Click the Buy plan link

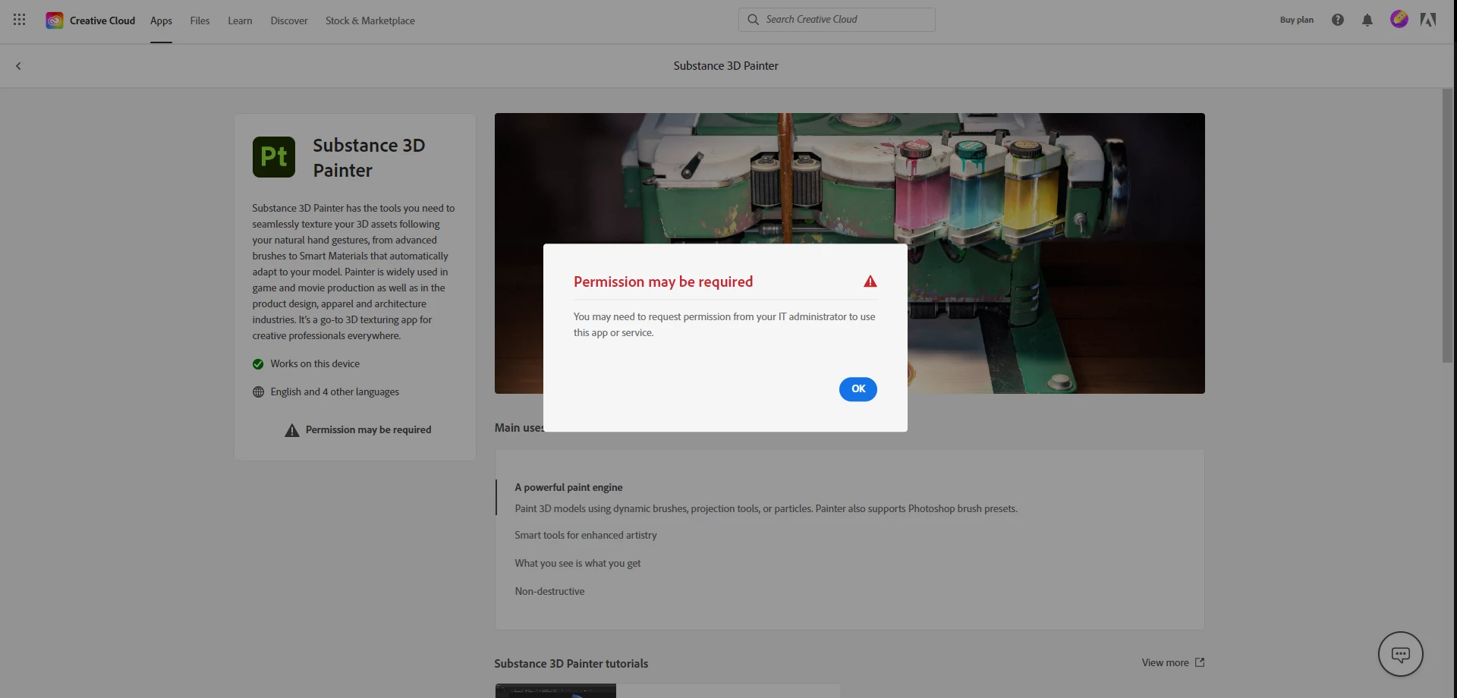(x=1296, y=20)
